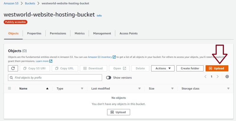Tick the select-all checkbox in table header
Viewport: 236px width, 121px height.
pos(9,88)
